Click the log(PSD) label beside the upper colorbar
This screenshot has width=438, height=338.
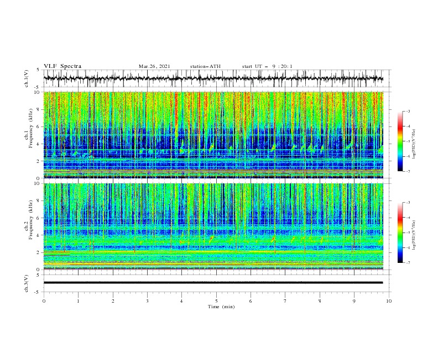tap(414, 144)
